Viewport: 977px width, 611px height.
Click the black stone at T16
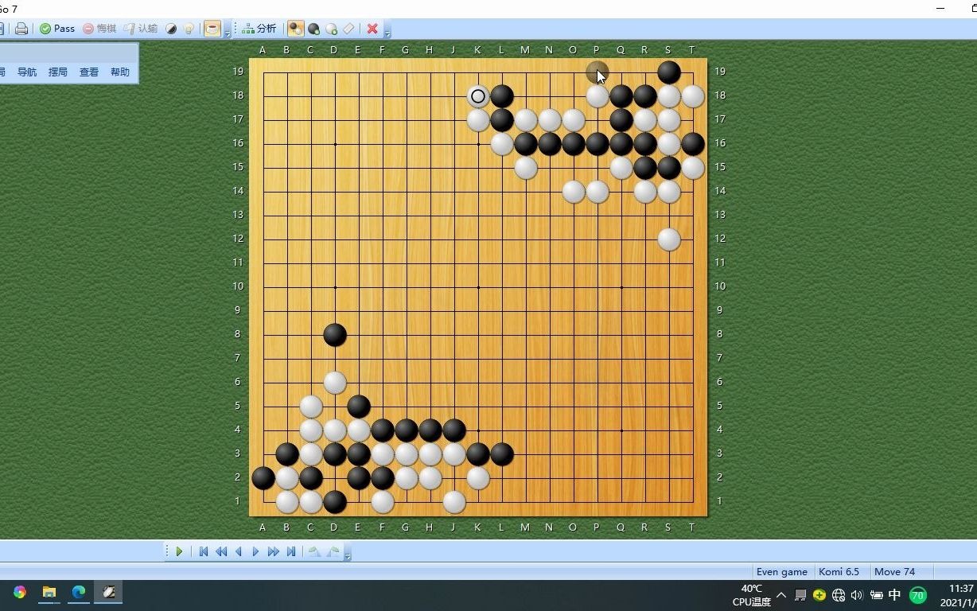pos(693,144)
